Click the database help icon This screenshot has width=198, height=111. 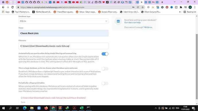(x=118, y=21)
